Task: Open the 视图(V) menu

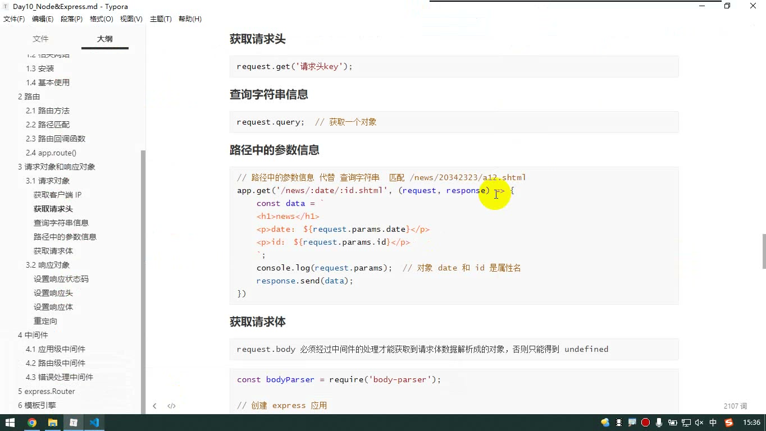Action: pos(131,19)
